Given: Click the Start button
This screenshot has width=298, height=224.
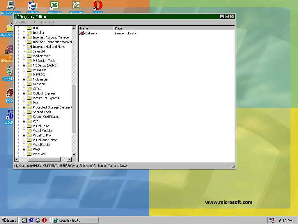Looking at the screenshot, I should tap(9, 220).
